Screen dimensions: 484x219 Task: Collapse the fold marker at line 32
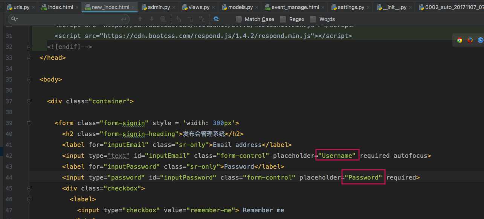click(29, 47)
